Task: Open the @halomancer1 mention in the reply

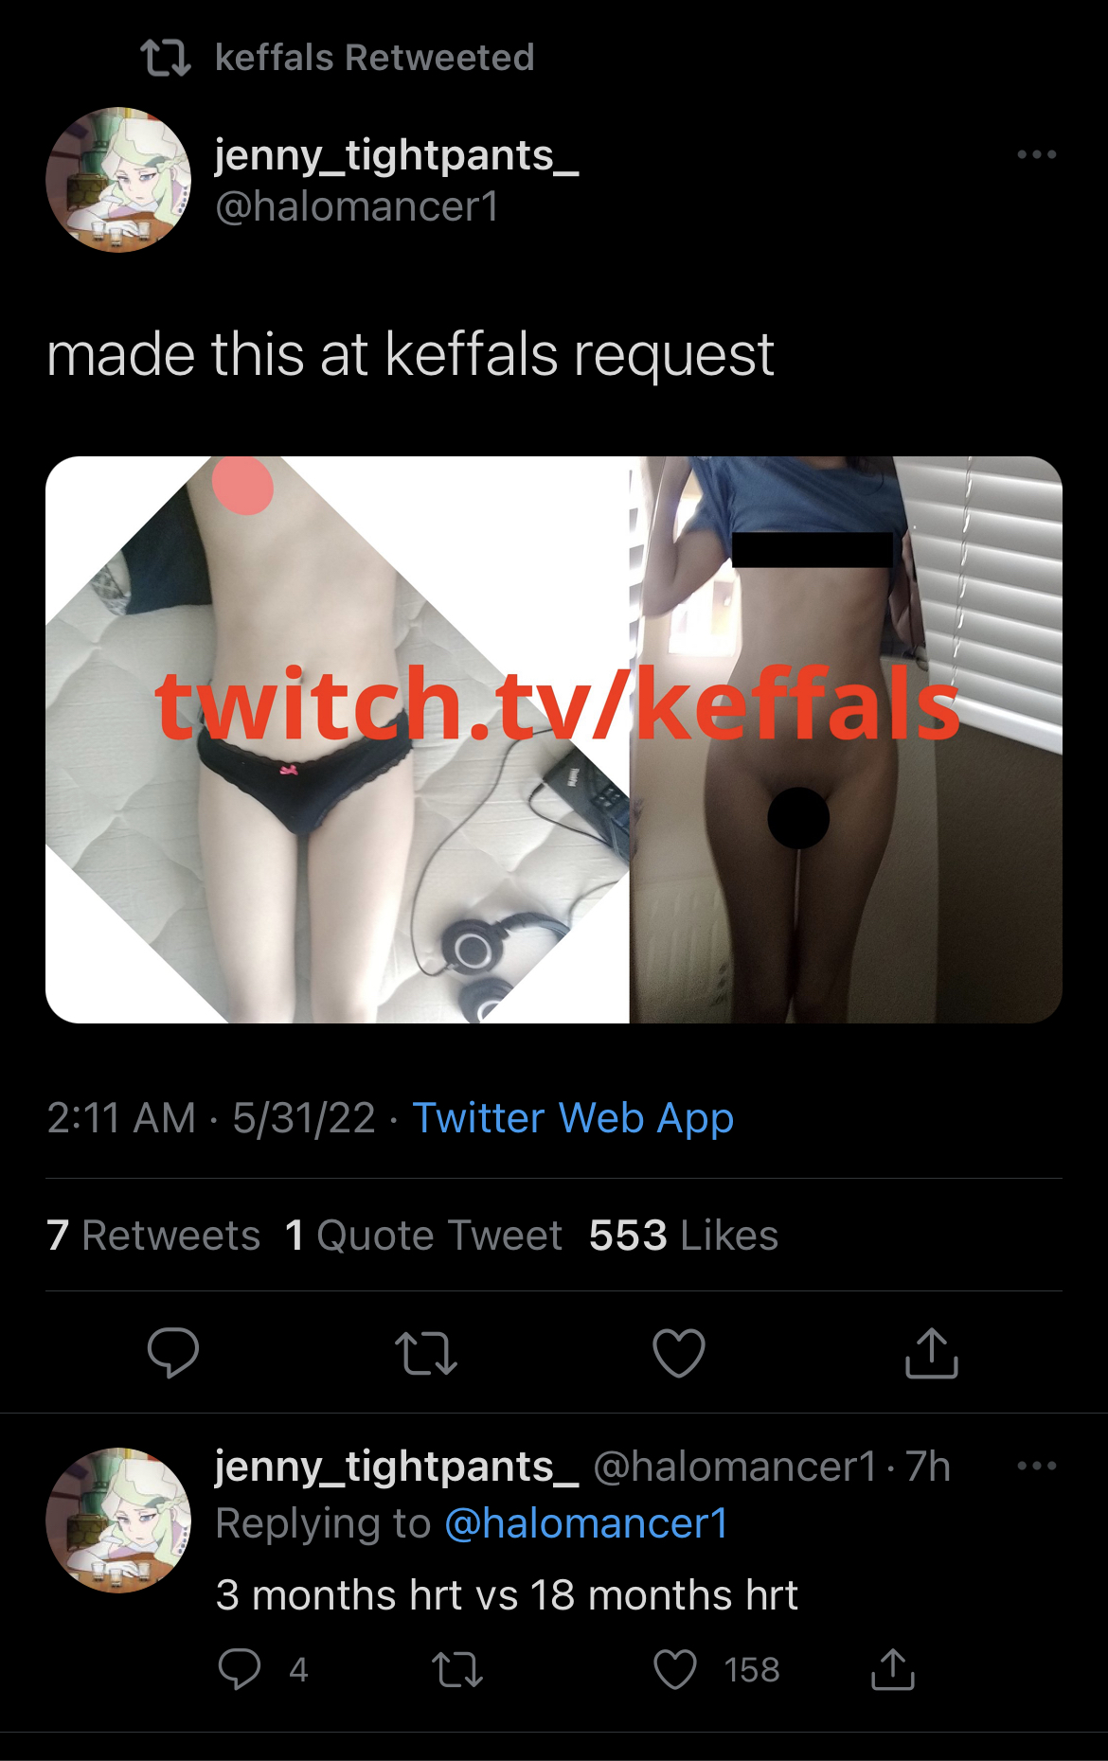Action: (586, 1523)
